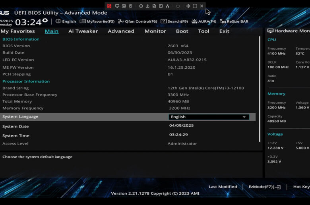Open the virtual keyboard icon in the KVM toolbar
310x205 pixels.
(x=124, y=6)
